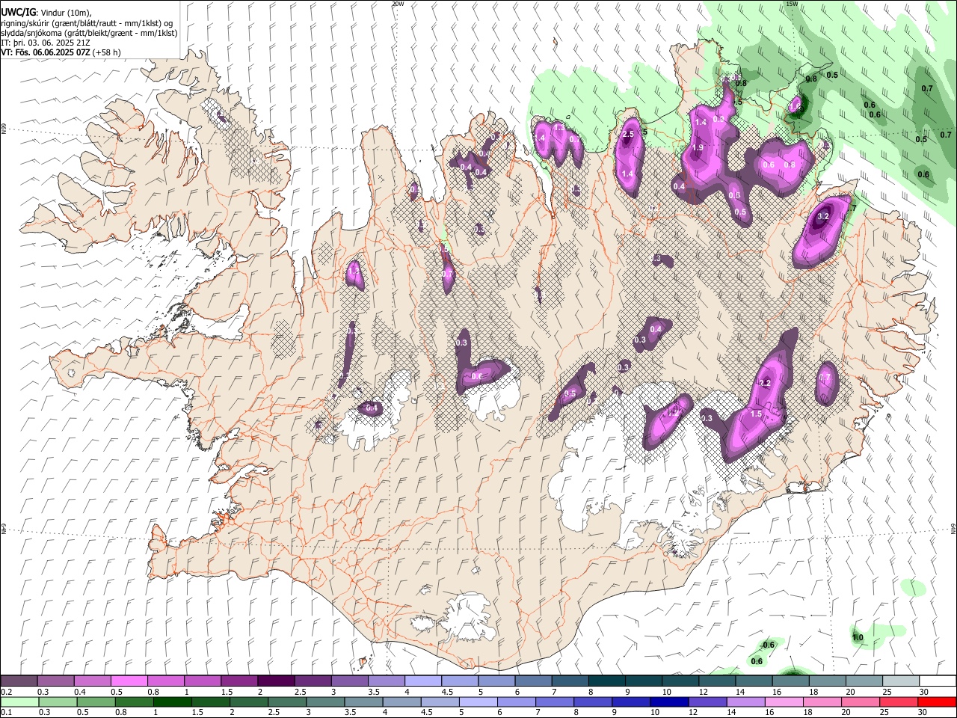Image resolution: width=957 pixels, height=718 pixels.
Task: Click the 'UWC/IG' title text
Action: pyautogui.click(x=18, y=13)
